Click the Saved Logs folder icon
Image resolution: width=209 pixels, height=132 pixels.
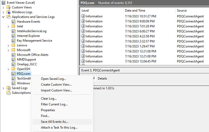click(8, 88)
